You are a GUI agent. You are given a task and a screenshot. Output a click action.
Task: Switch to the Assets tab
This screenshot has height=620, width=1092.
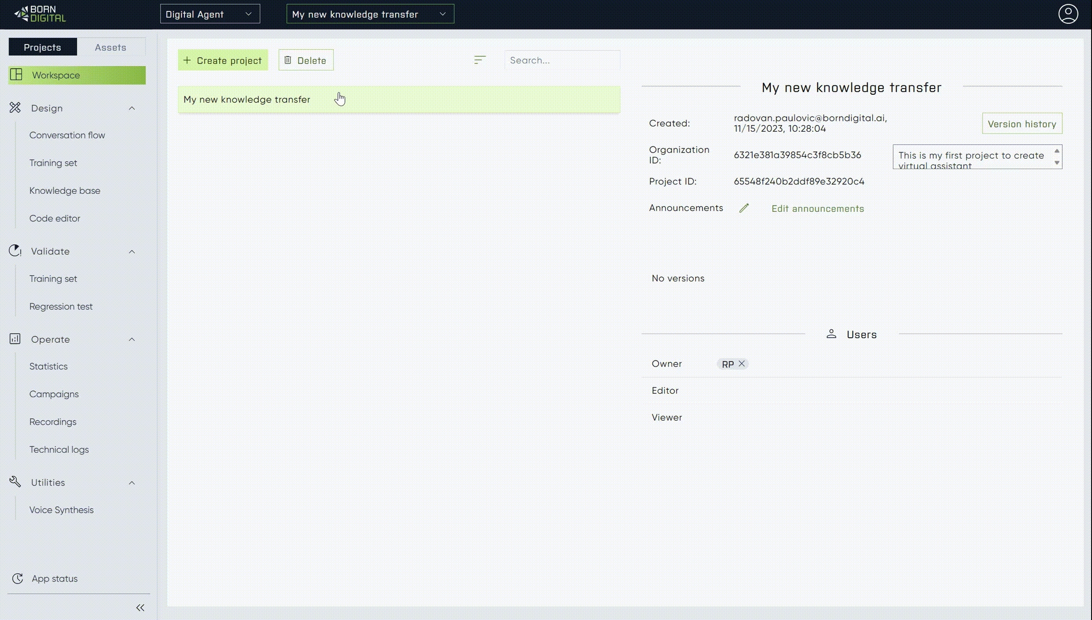click(110, 47)
